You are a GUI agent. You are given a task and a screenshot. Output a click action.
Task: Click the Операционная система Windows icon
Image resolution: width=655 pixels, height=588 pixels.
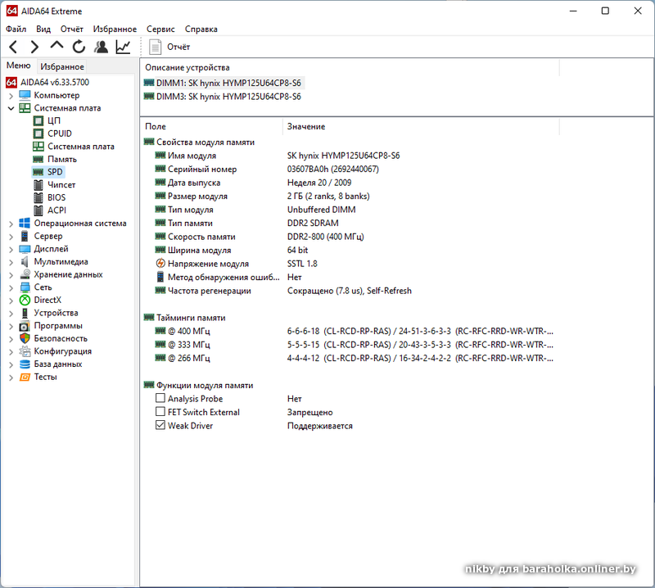[x=25, y=224]
